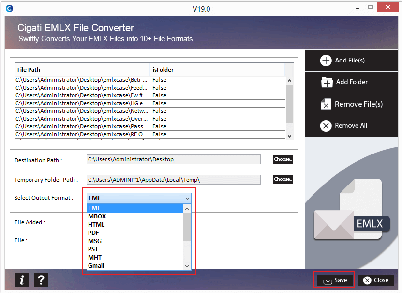The height and width of the screenshot is (293, 402).
Task: Select MHT from output format list
Action: point(135,257)
